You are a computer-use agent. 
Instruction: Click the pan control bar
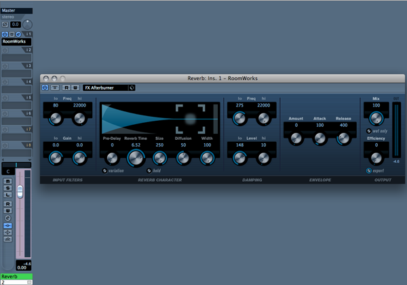[16, 165]
